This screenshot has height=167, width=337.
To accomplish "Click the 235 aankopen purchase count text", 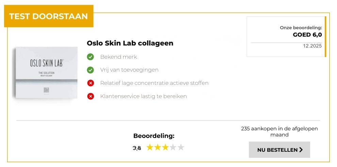I will click(x=279, y=132).
